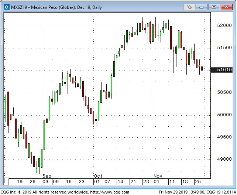
Task: Click the 49000 price axis label
Action: tap(224, 159)
